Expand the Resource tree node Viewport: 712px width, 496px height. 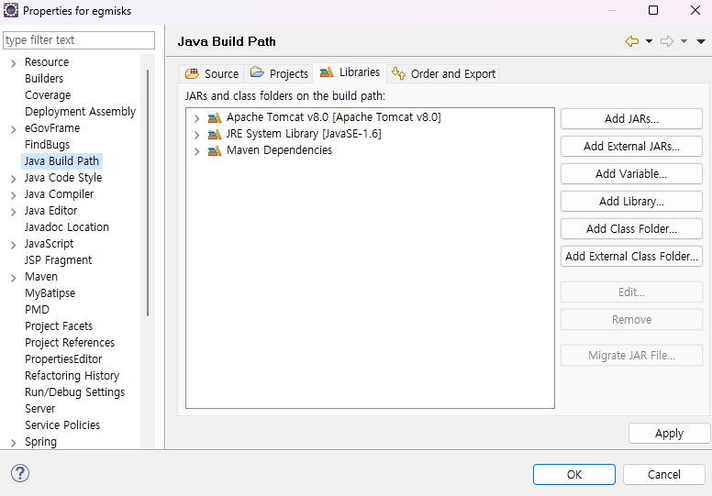(x=13, y=63)
